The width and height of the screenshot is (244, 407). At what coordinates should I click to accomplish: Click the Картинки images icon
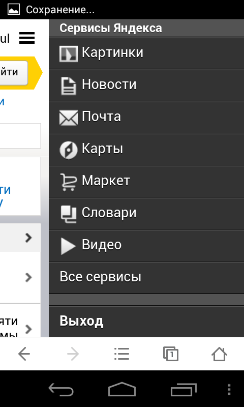[69, 54]
